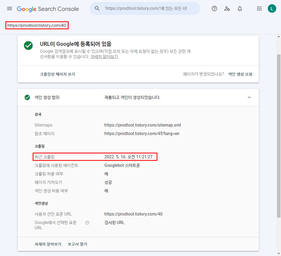Click the green check icon beside URL registered heading
The height and width of the screenshot is (256, 281).
click(x=29, y=45)
